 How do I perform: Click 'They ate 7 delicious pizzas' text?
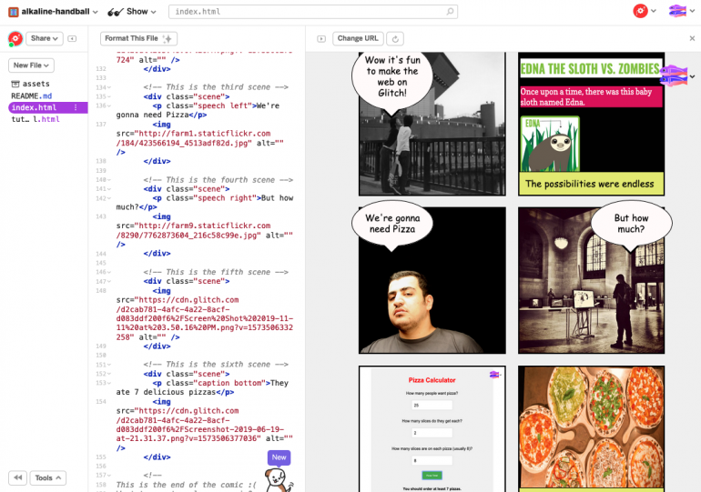click(202, 387)
